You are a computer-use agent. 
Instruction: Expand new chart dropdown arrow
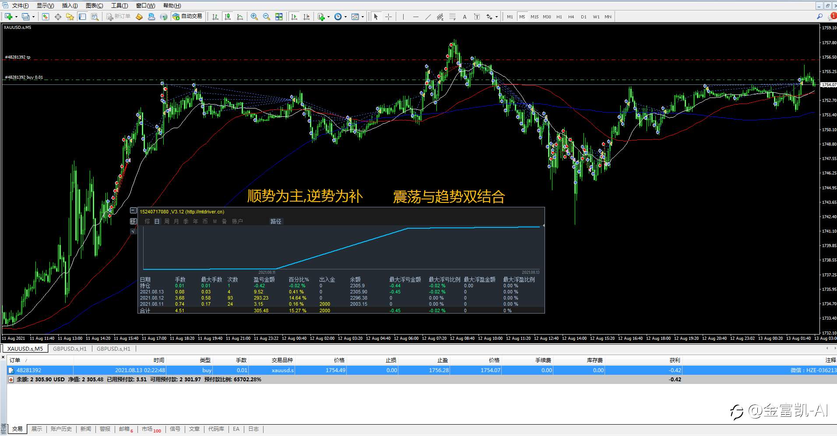tap(16, 17)
